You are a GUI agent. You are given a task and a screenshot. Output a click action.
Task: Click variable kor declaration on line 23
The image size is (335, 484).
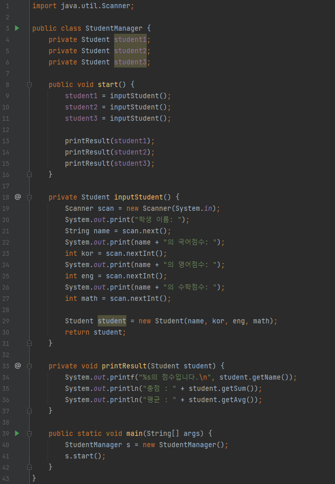tap(87, 253)
